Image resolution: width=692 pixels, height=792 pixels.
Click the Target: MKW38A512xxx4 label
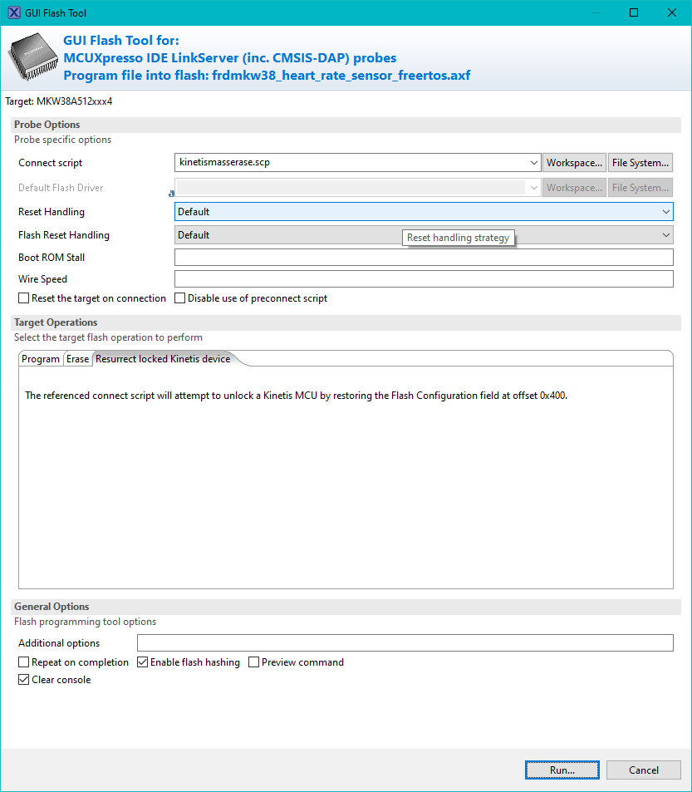coord(59,101)
